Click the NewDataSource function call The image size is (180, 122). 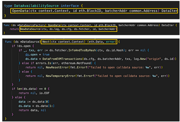pyautogui.click(x=30, y=29)
